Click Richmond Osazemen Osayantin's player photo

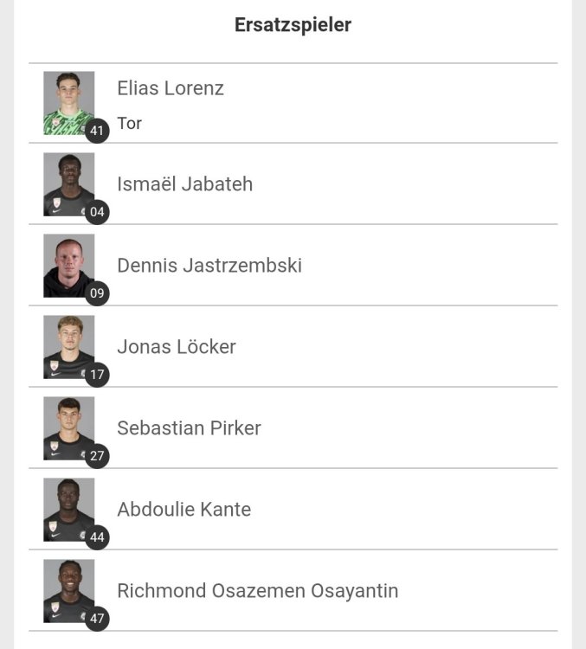(x=68, y=590)
